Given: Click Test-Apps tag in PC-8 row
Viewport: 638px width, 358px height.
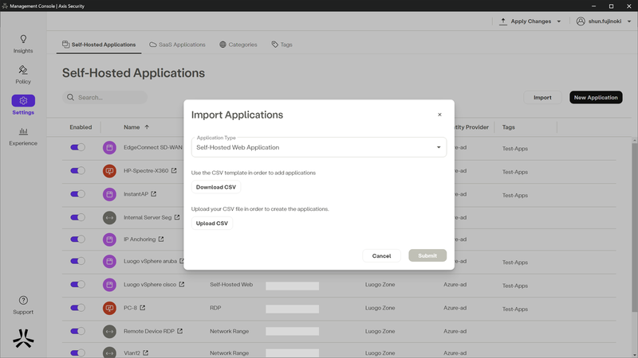Looking at the screenshot, I should coord(515,309).
